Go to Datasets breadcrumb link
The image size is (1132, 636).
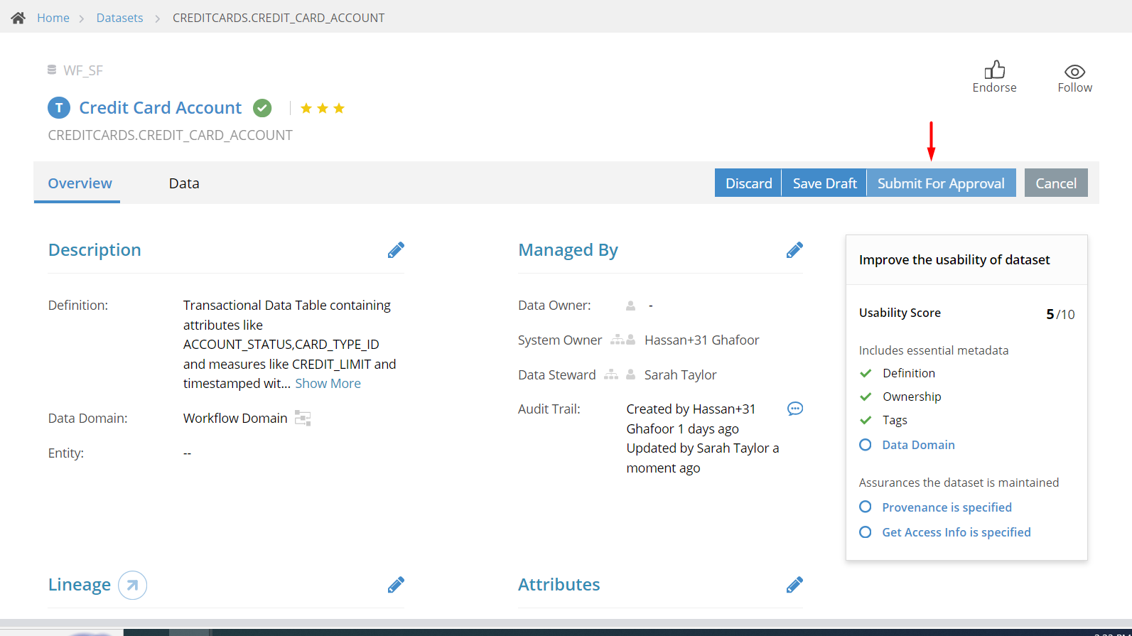coord(119,18)
